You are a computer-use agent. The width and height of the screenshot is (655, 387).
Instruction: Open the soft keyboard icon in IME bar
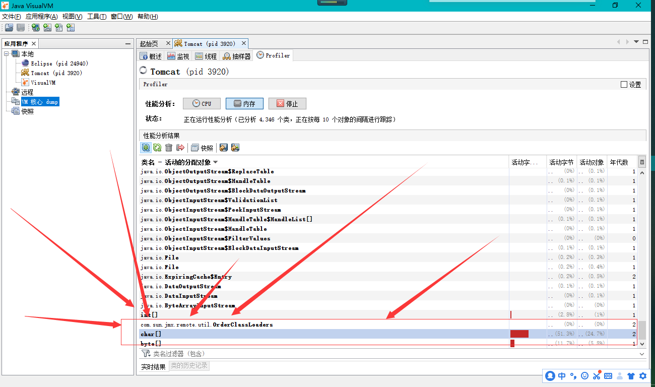pos(608,376)
